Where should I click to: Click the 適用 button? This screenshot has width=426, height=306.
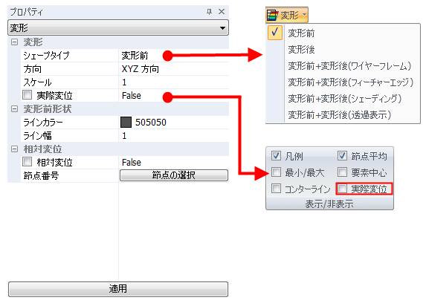(118, 289)
